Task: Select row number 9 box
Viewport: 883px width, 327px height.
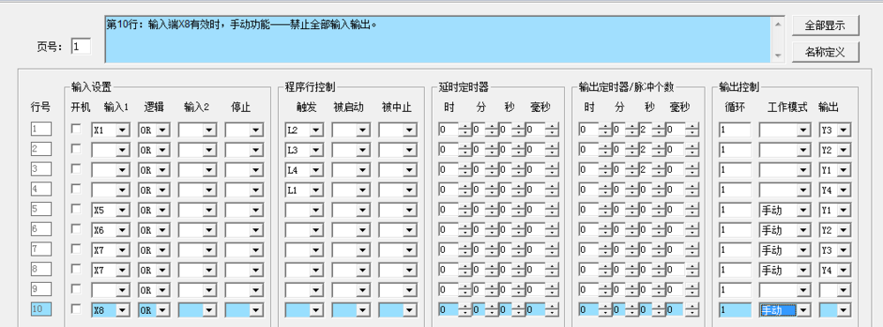Action: (42, 289)
